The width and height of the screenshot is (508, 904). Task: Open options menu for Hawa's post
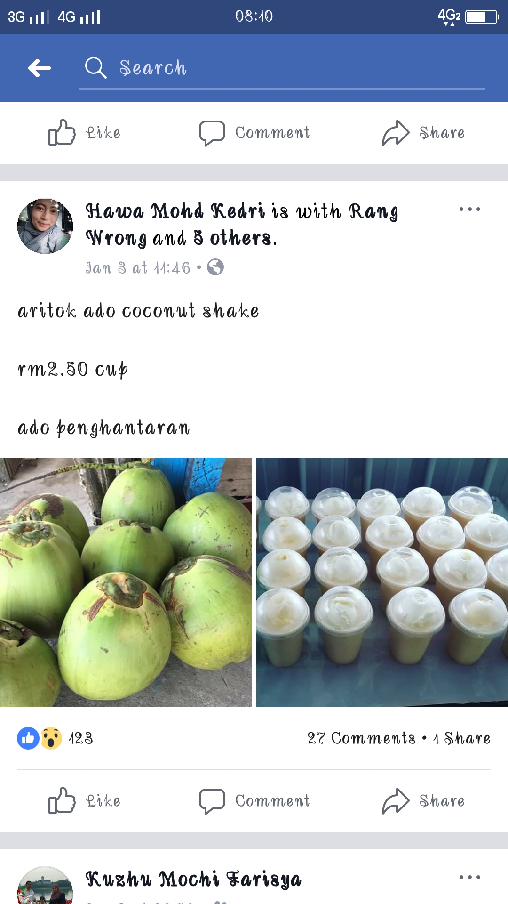(470, 209)
